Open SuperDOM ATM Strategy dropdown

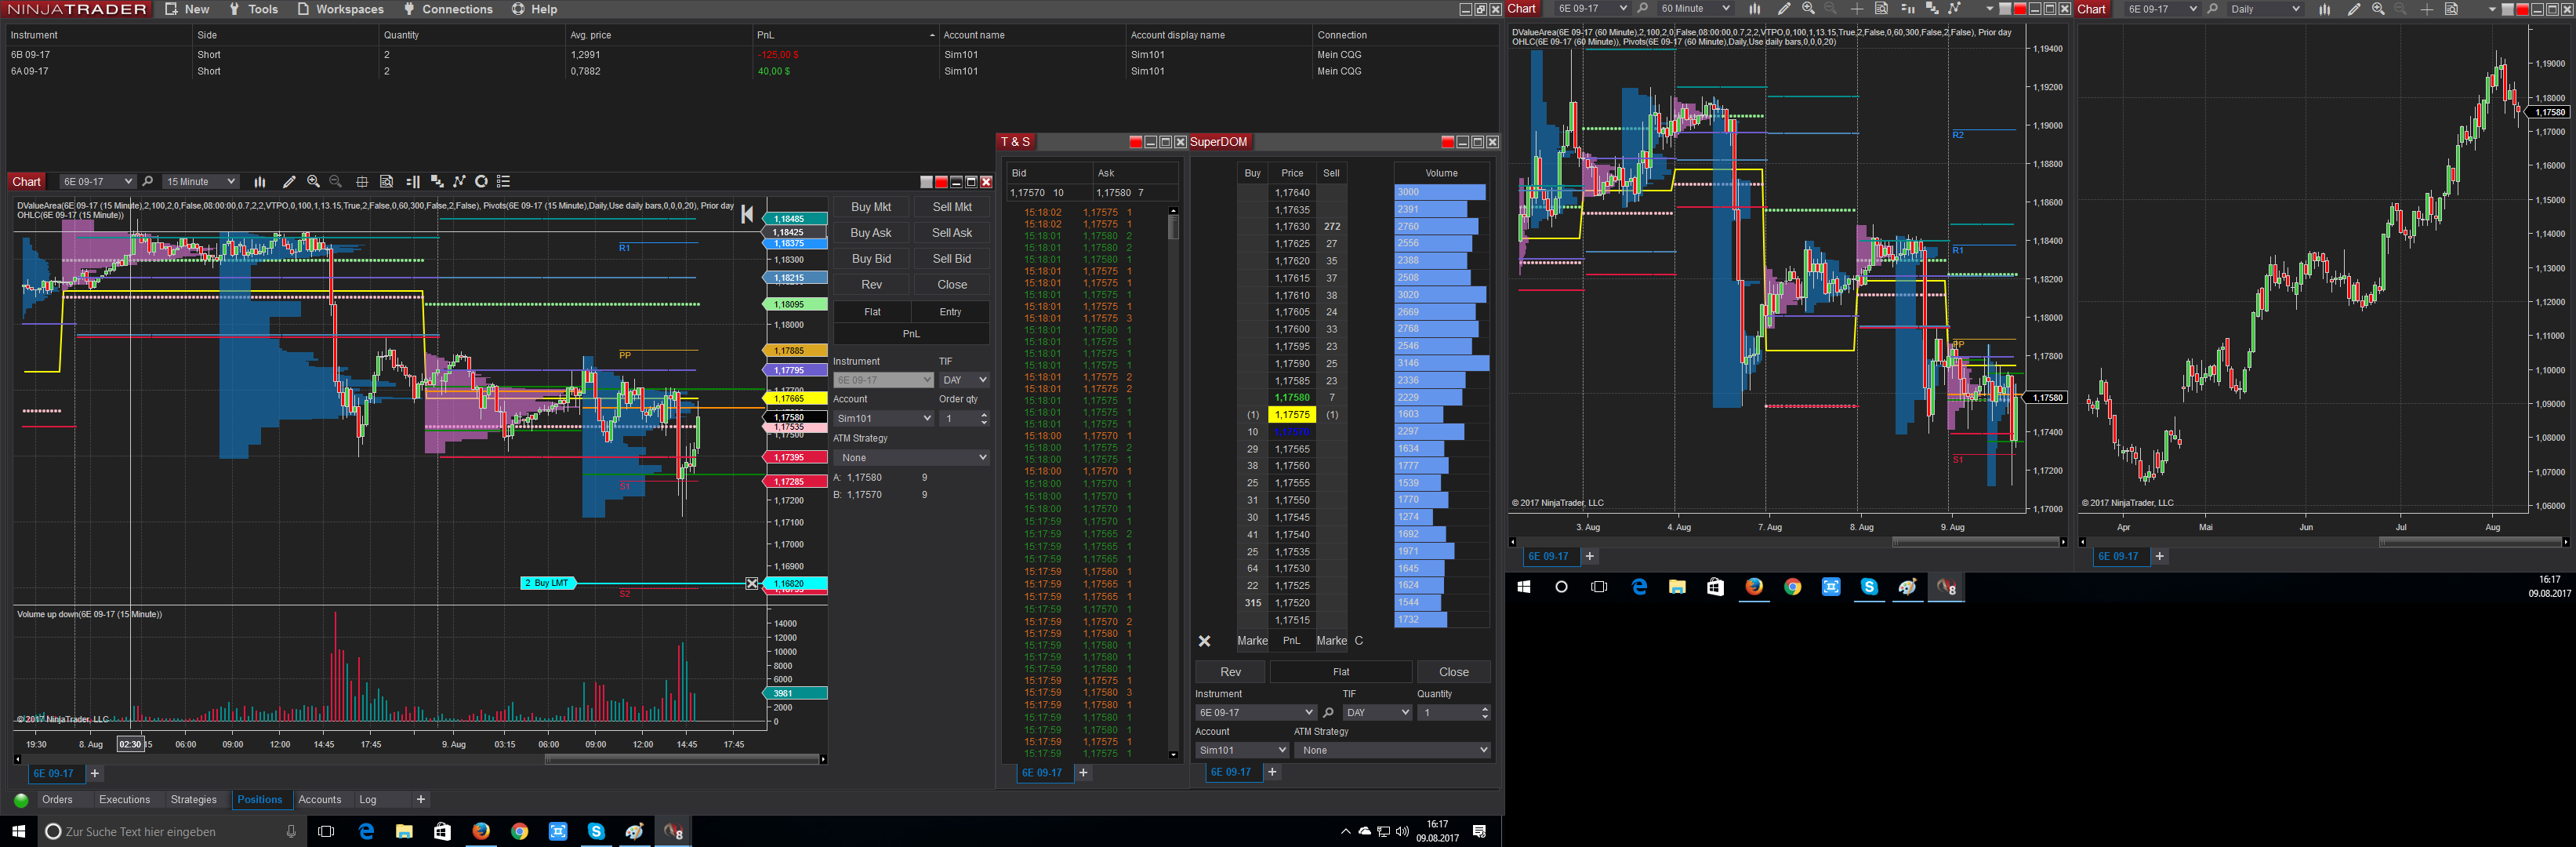[1392, 750]
